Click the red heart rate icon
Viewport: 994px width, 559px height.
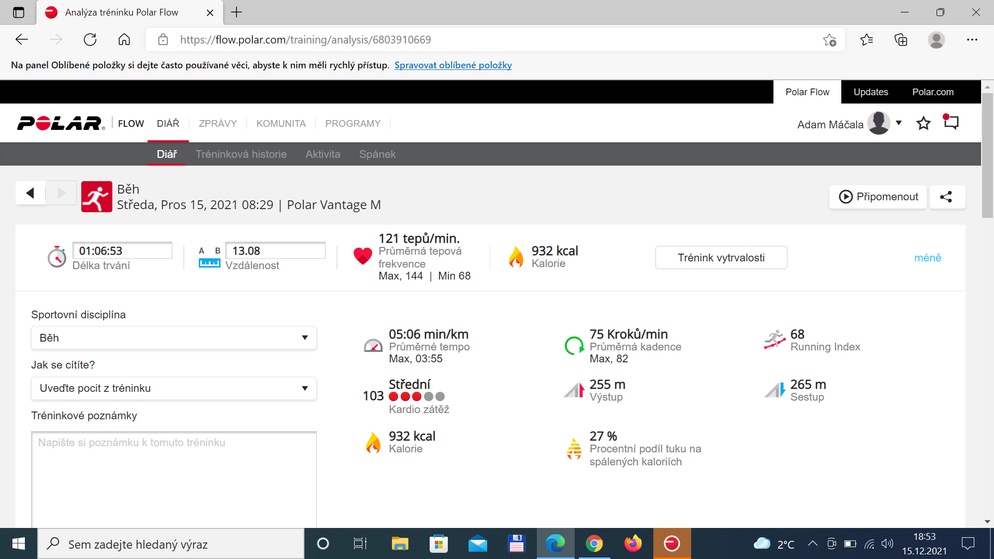(x=362, y=256)
